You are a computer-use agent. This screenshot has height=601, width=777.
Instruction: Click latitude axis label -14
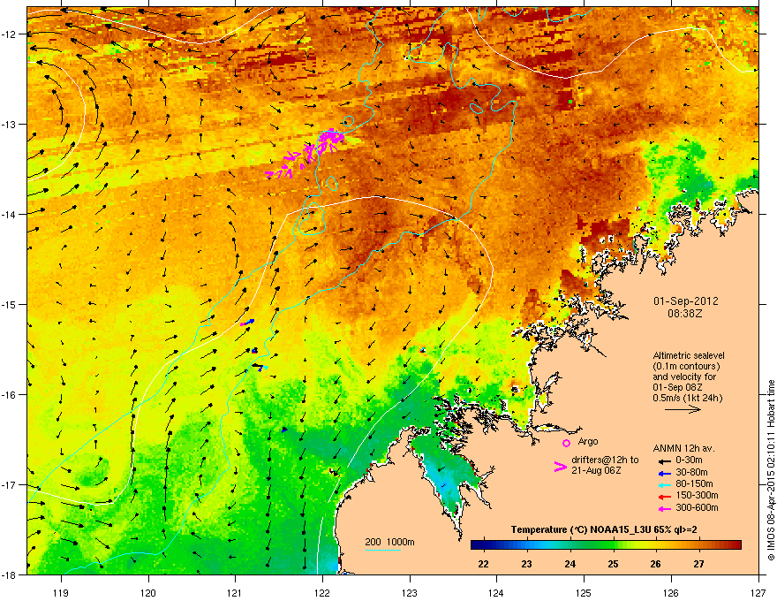[10, 214]
